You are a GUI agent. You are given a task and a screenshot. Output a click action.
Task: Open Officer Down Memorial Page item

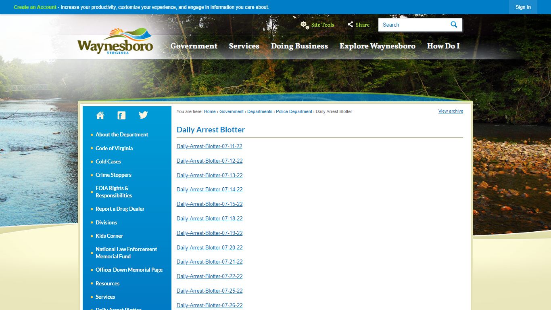(x=129, y=270)
